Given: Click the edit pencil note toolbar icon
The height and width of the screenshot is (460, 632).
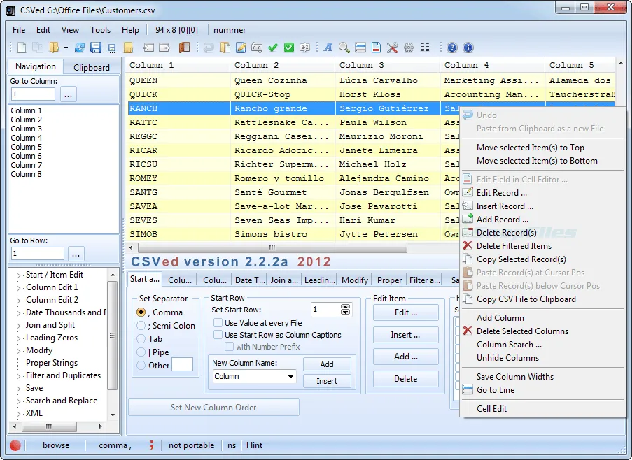Looking at the screenshot, I should click(x=241, y=48).
